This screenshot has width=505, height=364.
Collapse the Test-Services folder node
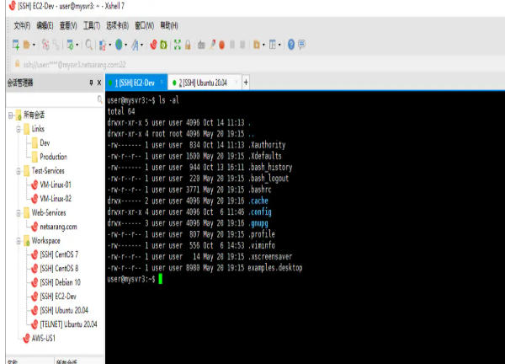[19, 171]
